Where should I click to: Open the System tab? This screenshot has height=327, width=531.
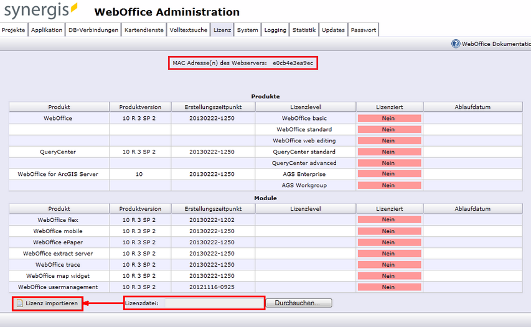click(x=248, y=30)
